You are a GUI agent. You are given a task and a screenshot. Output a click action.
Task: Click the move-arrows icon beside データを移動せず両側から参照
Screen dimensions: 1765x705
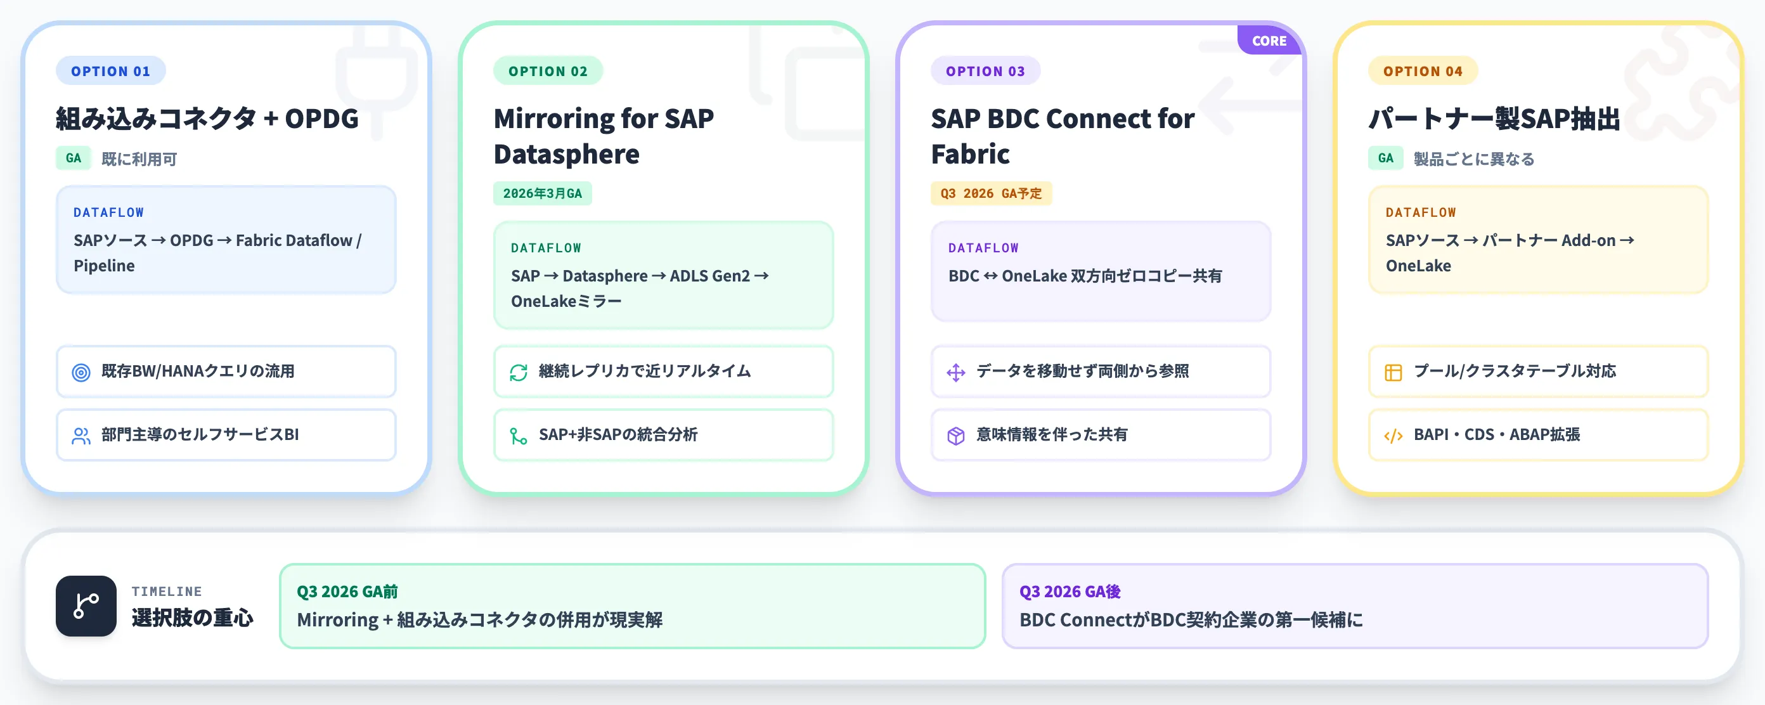(956, 372)
